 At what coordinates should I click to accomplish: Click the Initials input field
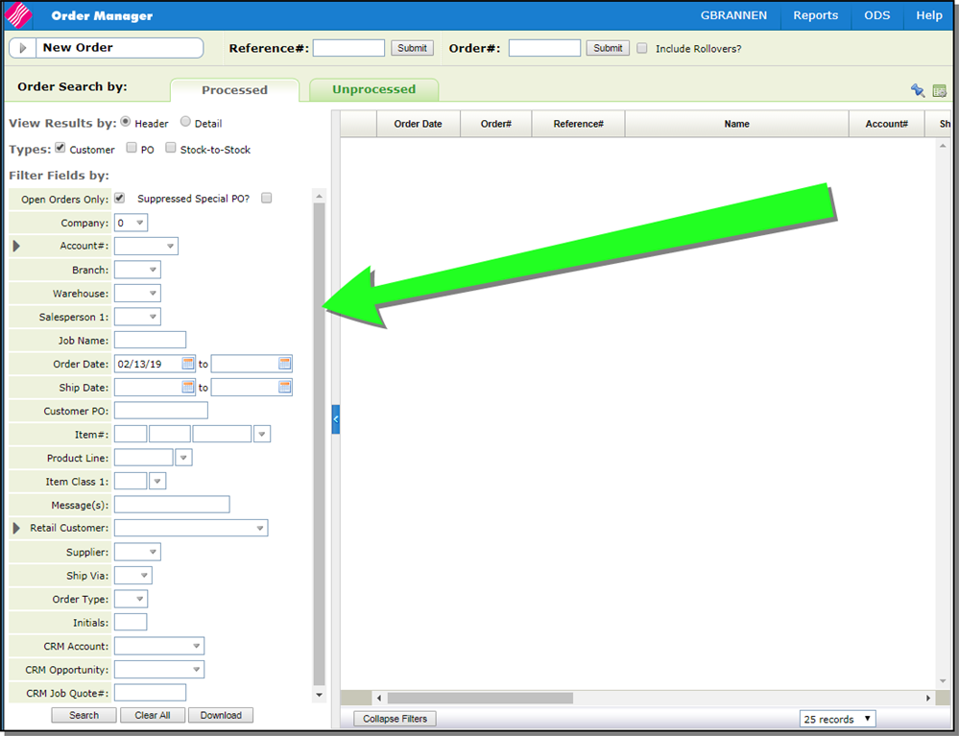[131, 623]
